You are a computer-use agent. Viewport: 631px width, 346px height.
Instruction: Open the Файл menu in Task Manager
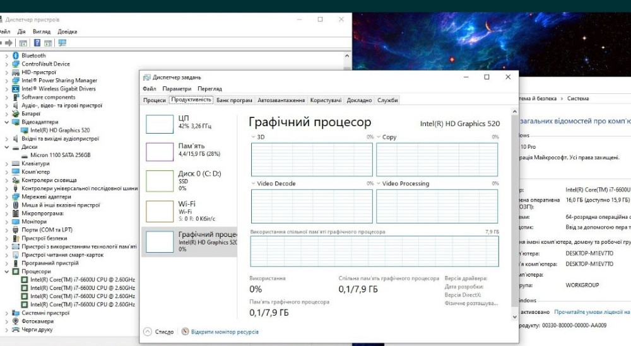pyautogui.click(x=150, y=89)
